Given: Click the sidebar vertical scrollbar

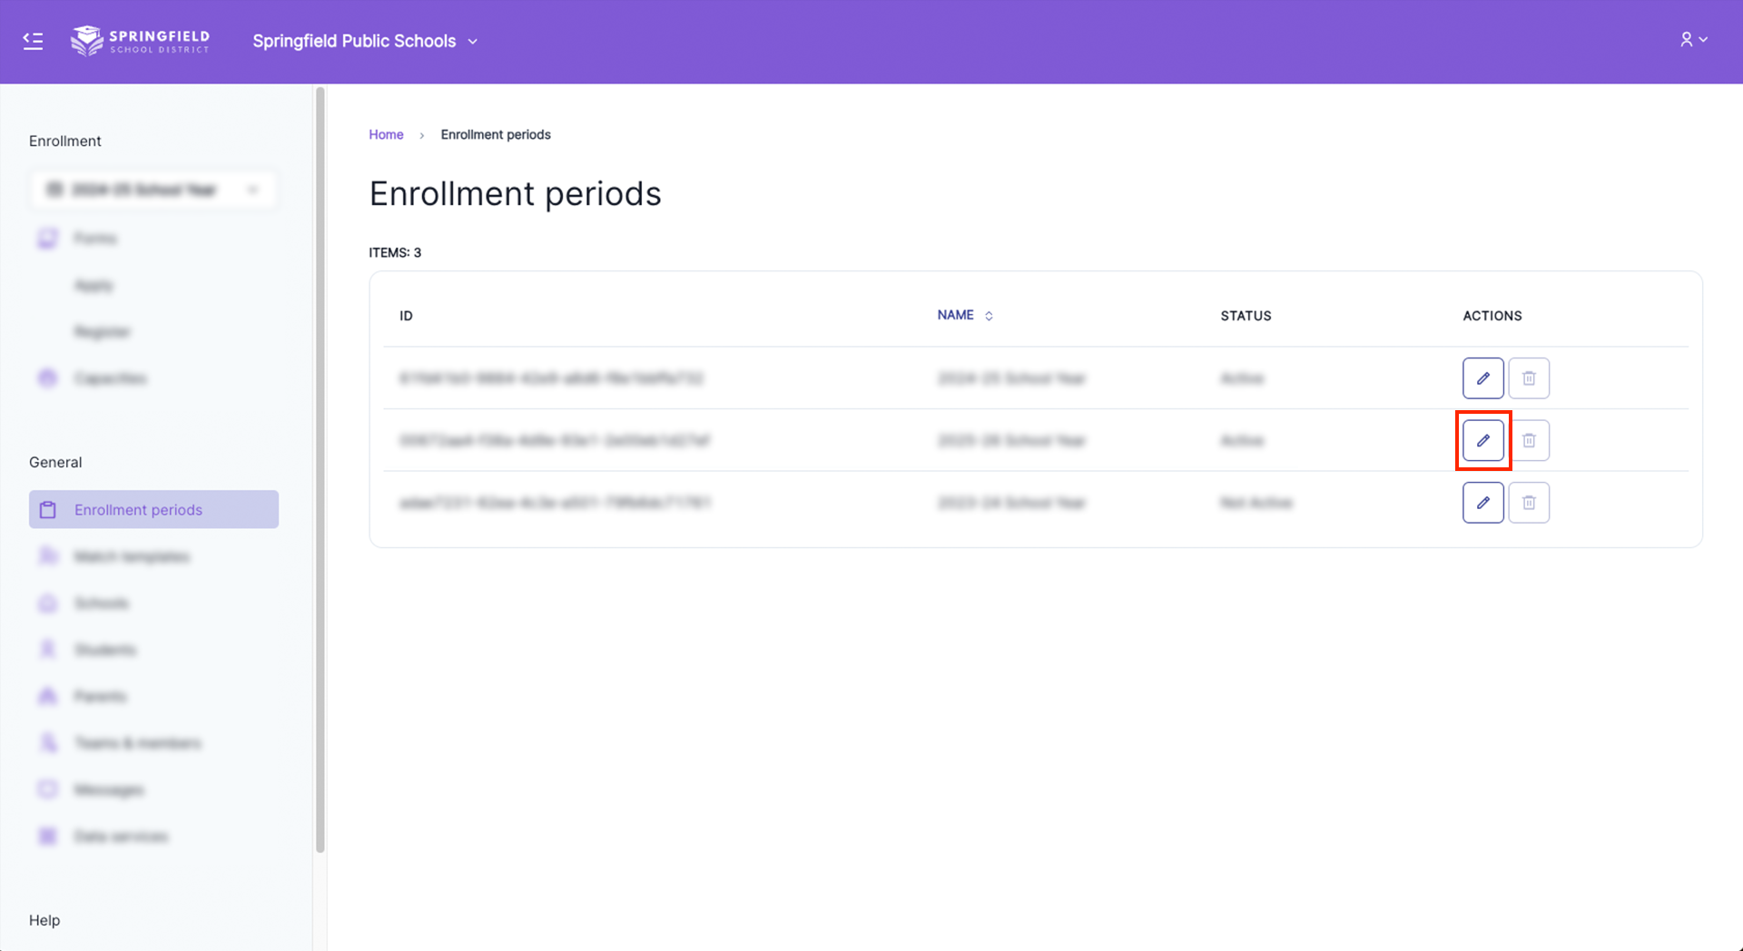Looking at the screenshot, I should (320, 470).
